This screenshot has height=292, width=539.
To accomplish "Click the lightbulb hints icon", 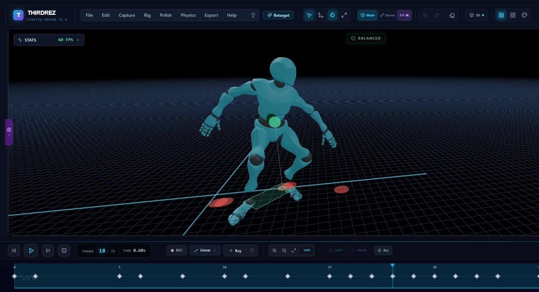I will pos(253,15).
